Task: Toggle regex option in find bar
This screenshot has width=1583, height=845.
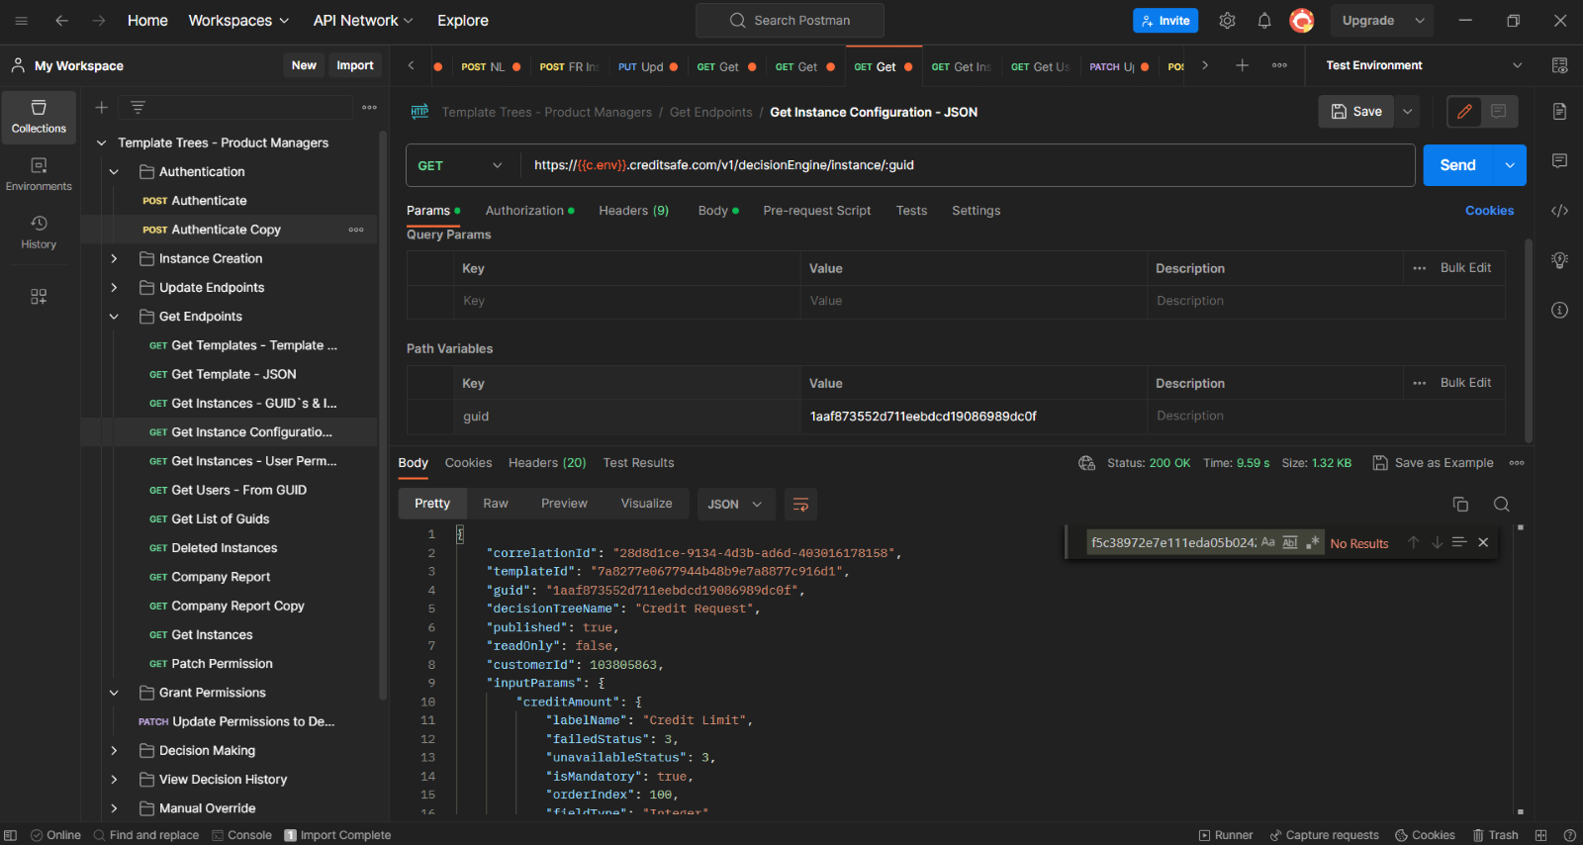Action: (1313, 542)
